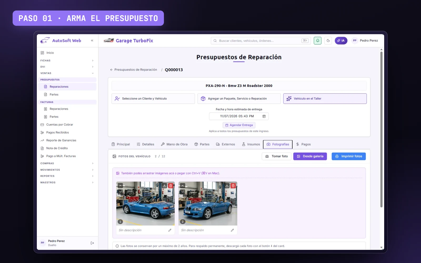Click Vehículo en el Taller button
421x263 pixels.
pyautogui.click(x=325, y=99)
